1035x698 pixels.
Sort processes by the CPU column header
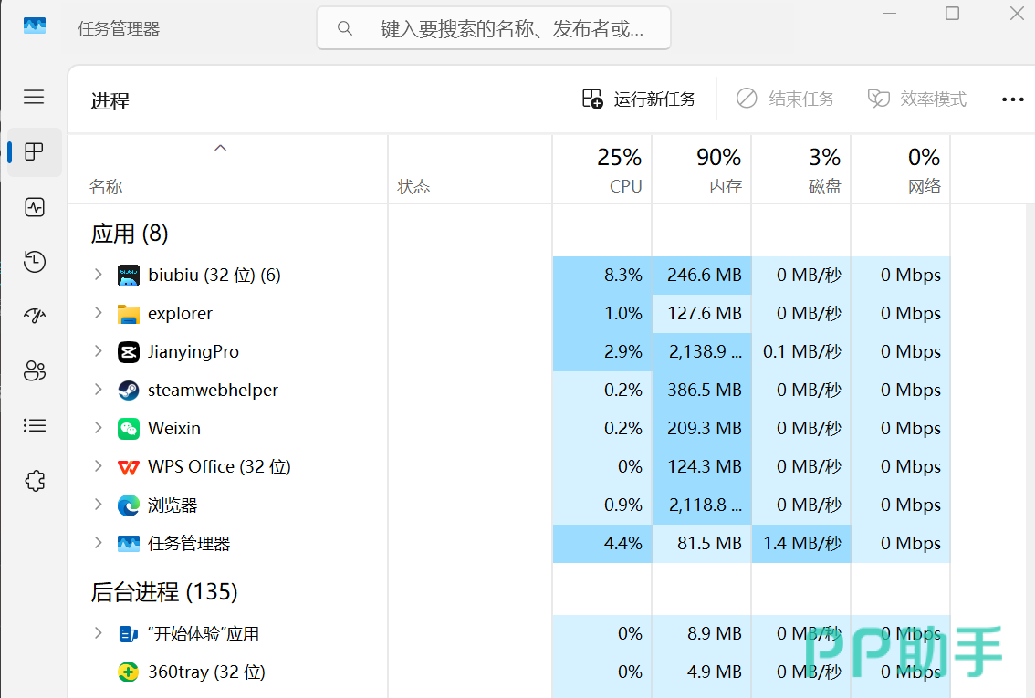click(x=602, y=170)
